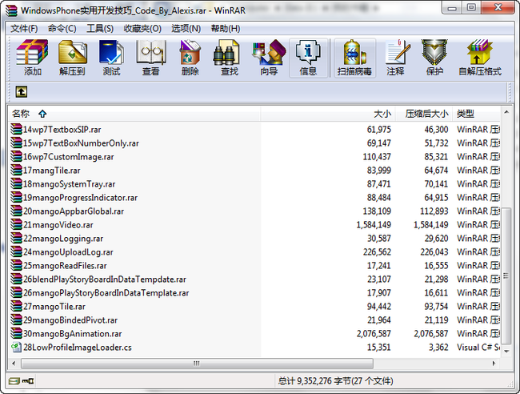The width and height of the screenshot is (520, 394).
Task: Click icon of 19mangoProgressIndicator.rar
Action: click(16, 197)
